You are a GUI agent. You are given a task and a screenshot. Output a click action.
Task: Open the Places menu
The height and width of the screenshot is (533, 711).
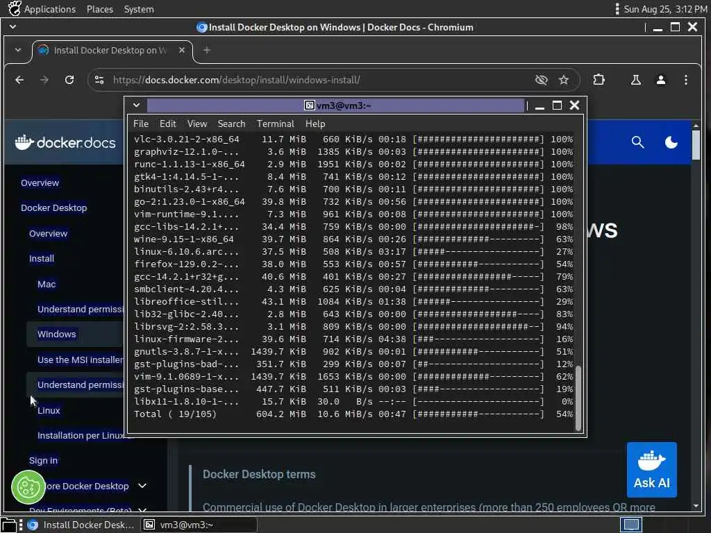pyautogui.click(x=100, y=9)
